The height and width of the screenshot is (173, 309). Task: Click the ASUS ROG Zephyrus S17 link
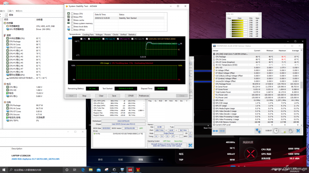coord(35,159)
